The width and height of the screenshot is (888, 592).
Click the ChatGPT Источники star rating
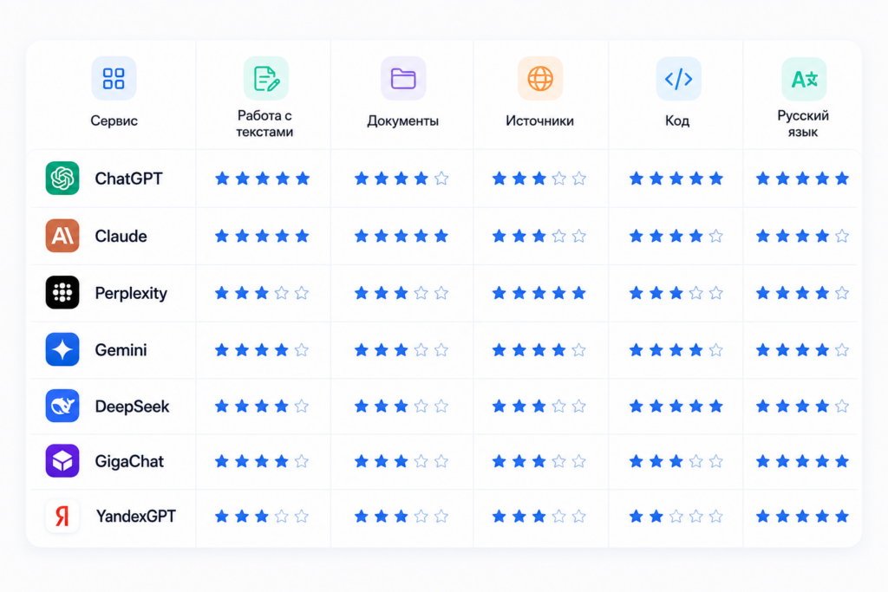point(539,179)
